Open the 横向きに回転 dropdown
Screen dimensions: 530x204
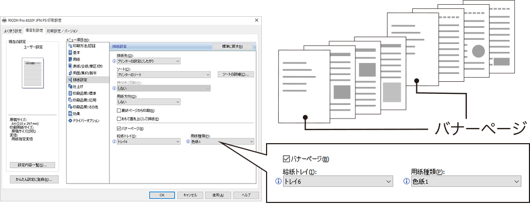[164, 88]
